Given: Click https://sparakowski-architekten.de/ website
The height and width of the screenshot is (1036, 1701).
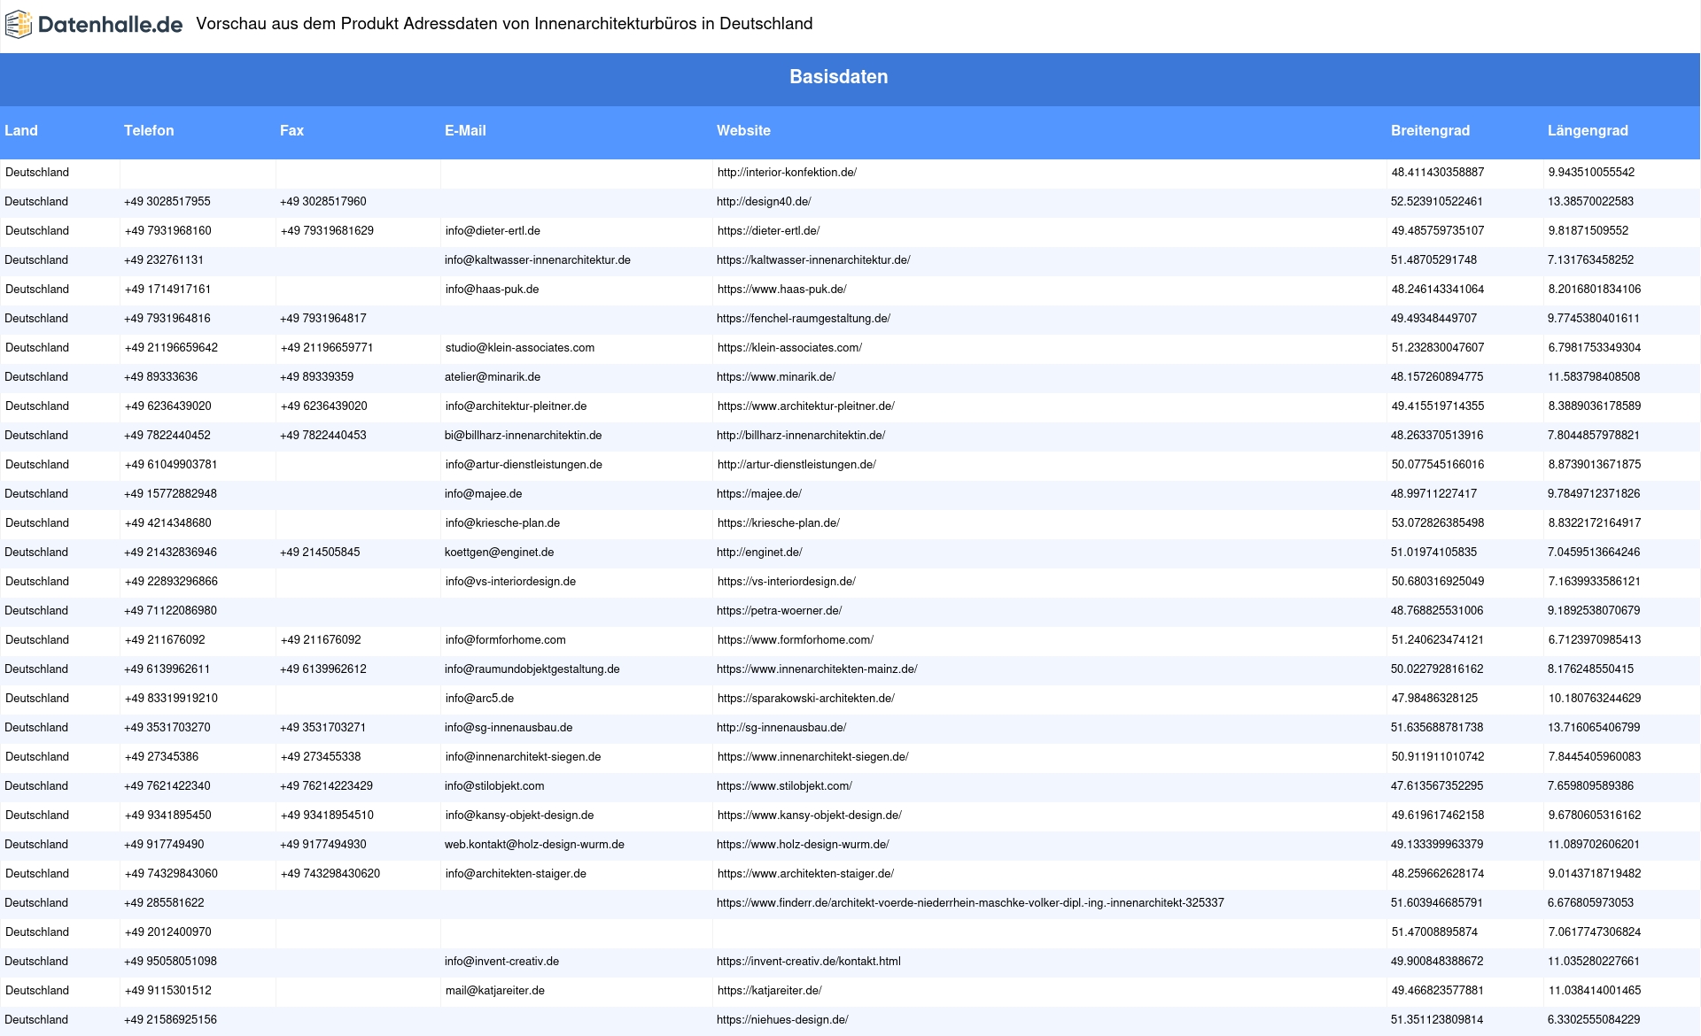Looking at the screenshot, I should pos(806,699).
